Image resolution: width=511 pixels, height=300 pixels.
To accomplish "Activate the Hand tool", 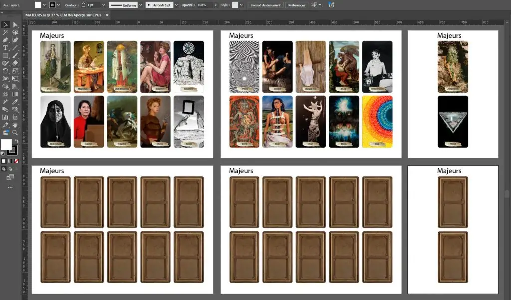I will 15,125.
